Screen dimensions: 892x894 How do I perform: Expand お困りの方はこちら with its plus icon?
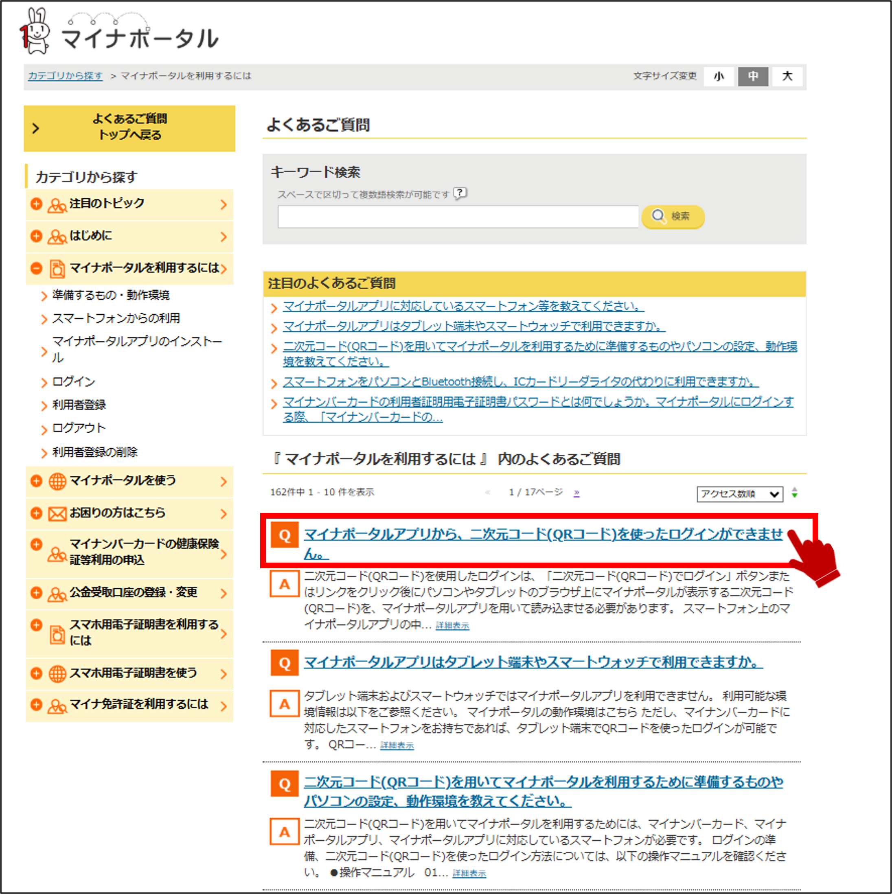point(36,513)
